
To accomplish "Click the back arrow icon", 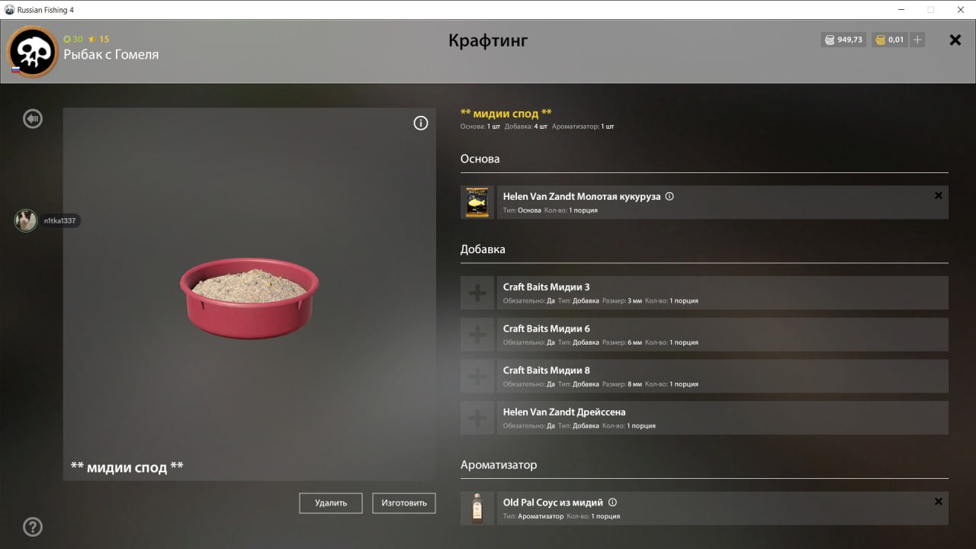I will [x=33, y=118].
